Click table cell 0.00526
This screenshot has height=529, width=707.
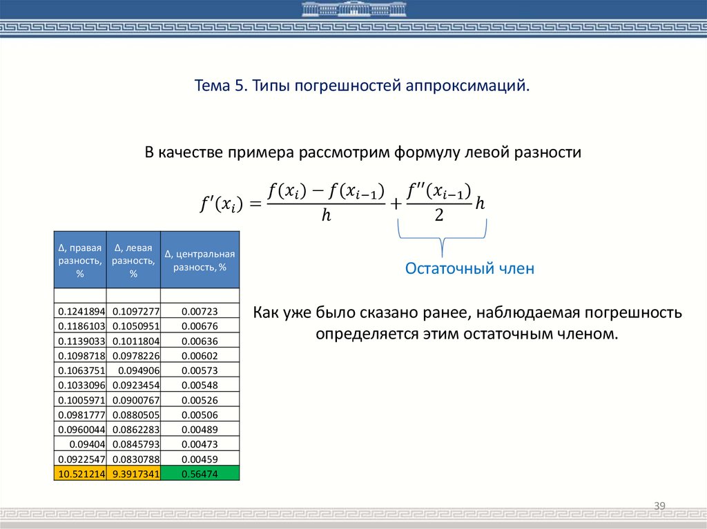(x=200, y=399)
